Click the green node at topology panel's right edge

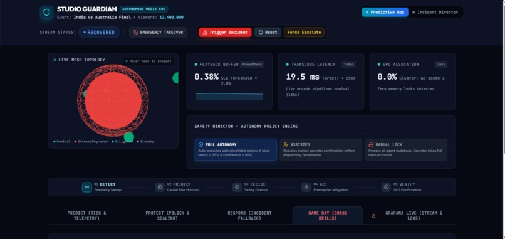pyautogui.click(x=175, y=78)
